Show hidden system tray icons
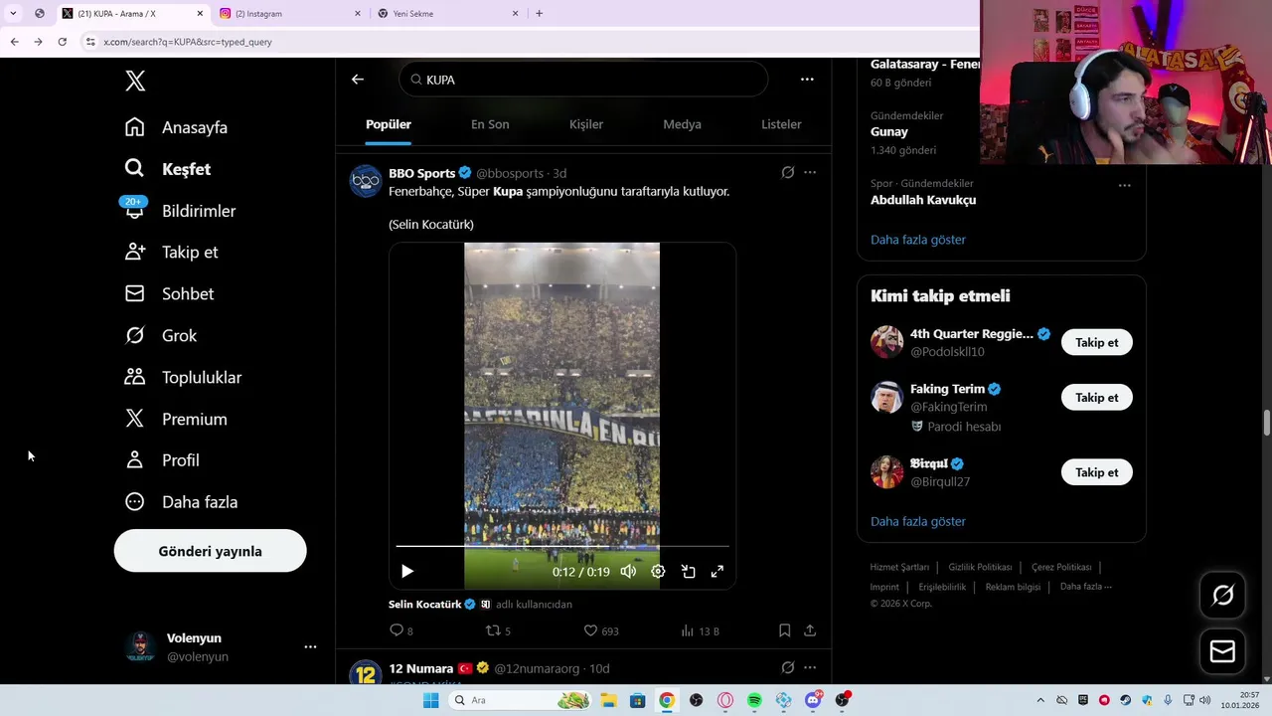This screenshot has height=716, width=1272. pyautogui.click(x=1040, y=700)
